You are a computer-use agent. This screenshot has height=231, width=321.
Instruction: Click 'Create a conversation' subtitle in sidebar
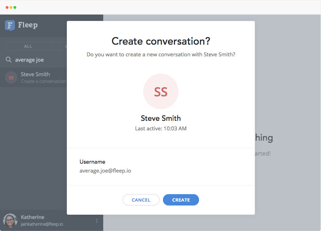point(43,81)
